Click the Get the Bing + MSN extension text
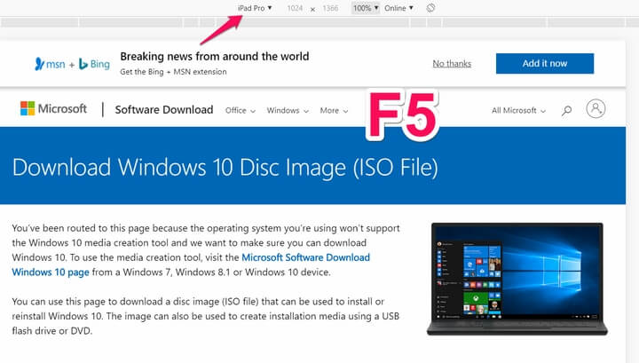The height and width of the screenshot is (363, 639). tap(173, 72)
